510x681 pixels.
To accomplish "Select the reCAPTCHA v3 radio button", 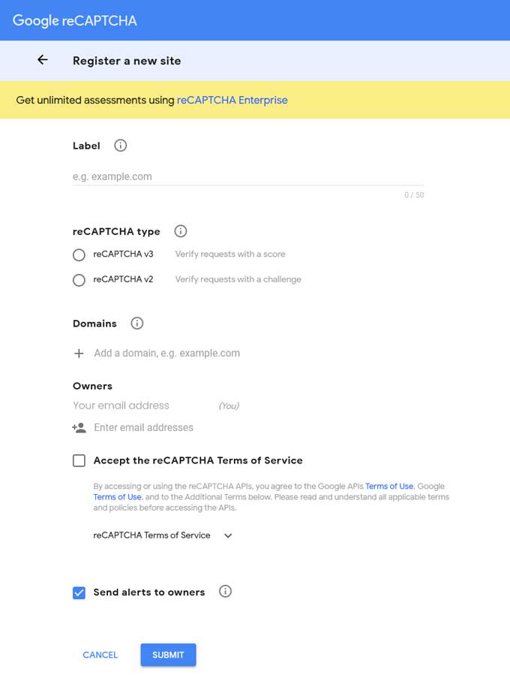I will (x=79, y=255).
